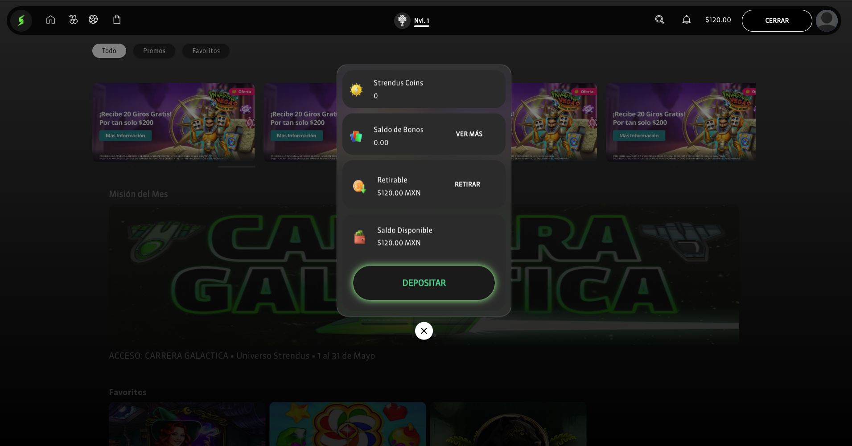Click RETIRAR to withdraw funds
The height and width of the screenshot is (446, 852).
click(467, 184)
